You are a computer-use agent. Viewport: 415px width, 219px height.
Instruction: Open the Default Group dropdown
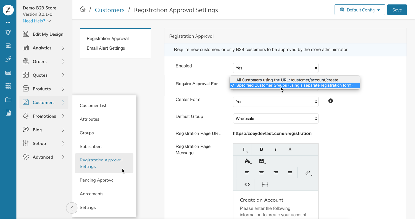click(x=276, y=119)
